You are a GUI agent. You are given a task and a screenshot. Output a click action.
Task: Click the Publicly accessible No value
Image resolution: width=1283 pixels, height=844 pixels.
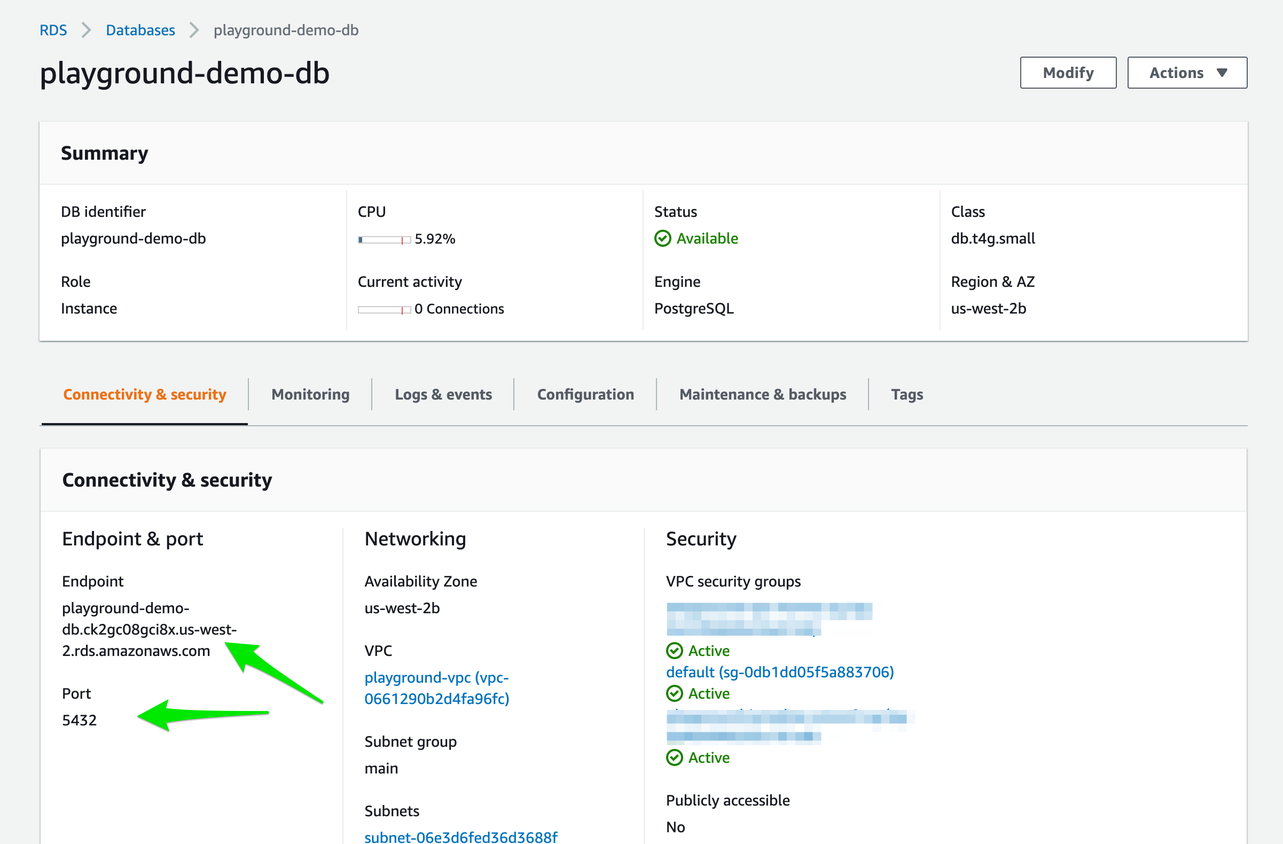(676, 827)
